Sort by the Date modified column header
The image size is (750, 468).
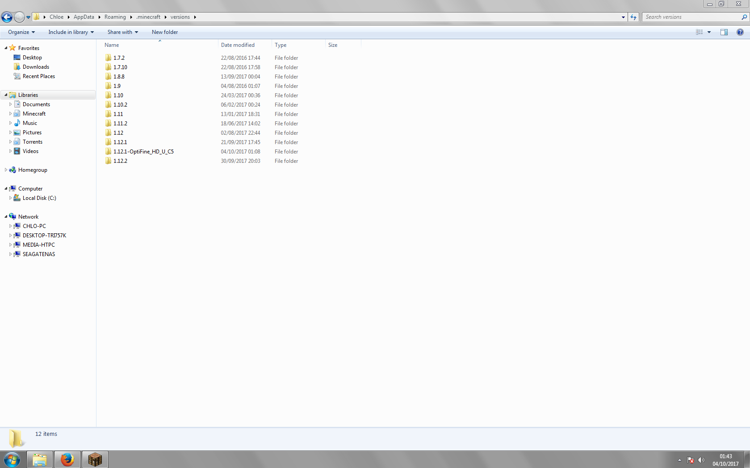tap(238, 45)
